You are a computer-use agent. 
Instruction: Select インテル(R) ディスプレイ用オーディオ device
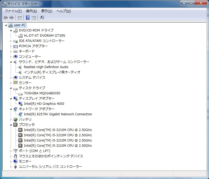pos(52,72)
